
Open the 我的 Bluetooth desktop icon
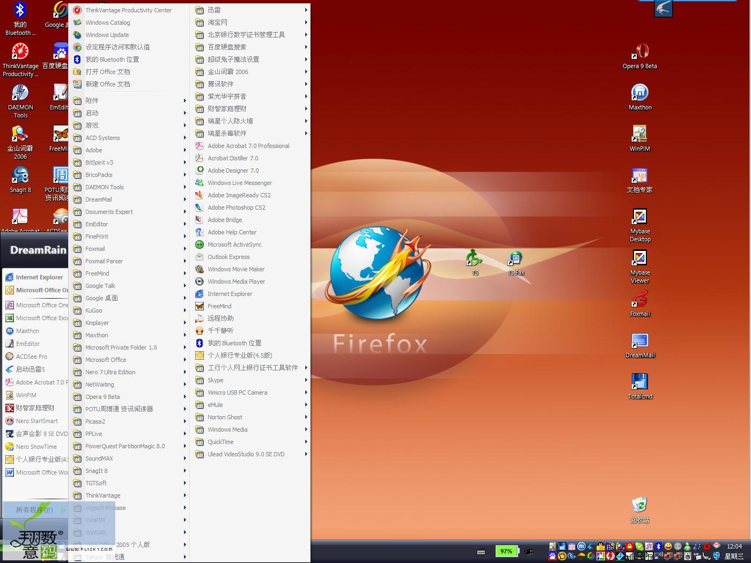coord(20,19)
